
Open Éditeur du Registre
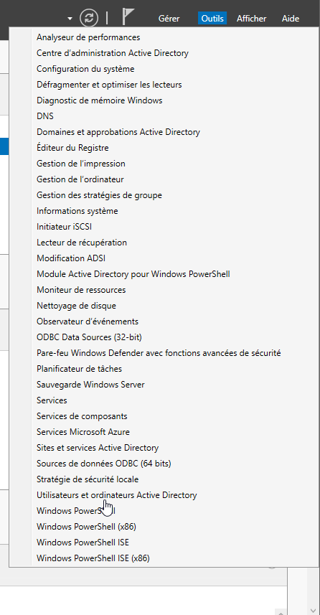pos(72,148)
